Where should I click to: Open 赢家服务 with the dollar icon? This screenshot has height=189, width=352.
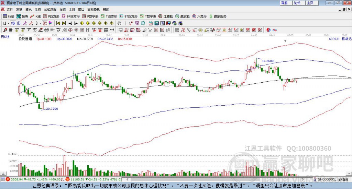tap(218, 16)
